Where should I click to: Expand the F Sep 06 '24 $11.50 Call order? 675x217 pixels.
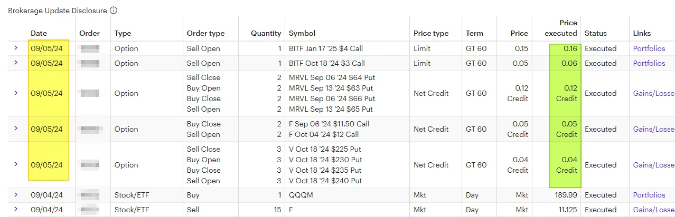point(16,129)
